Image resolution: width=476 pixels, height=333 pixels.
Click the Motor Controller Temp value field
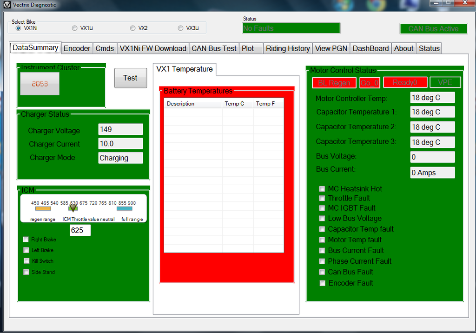(x=433, y=98)
